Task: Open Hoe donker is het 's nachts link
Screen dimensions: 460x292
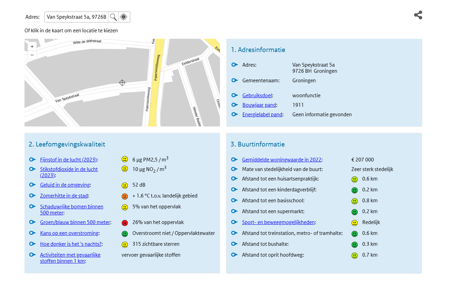Action: (x=71, y=244)
